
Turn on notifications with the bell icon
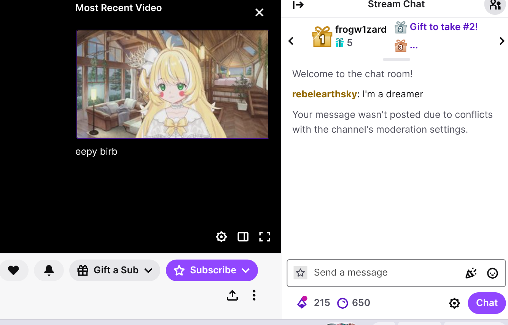(x=49, y=270)
